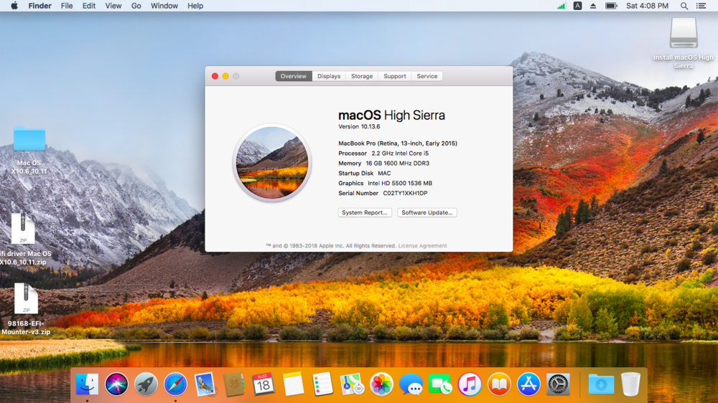Screen dimensions: 718x403
Task: Open the License Agreement link
Action: coord(422,246)
